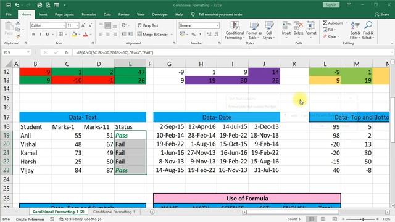This screenshot has width=395, height=222.
Task: Toggle Italic formatting
Action: [40, 35]
